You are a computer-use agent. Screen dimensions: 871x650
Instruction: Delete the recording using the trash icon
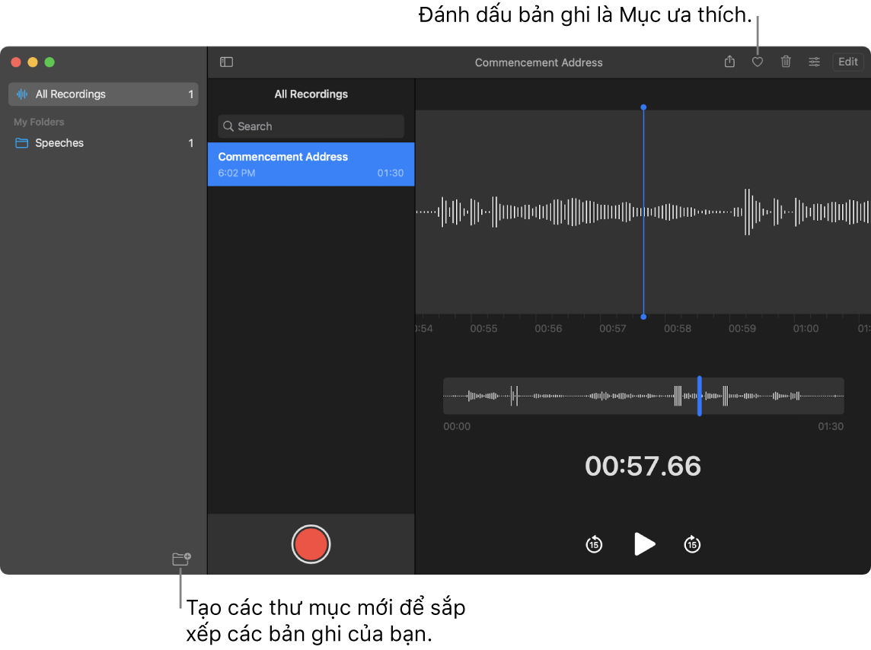(786, 62)
